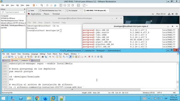Click the Cut scissors icon in Notepad++
Screen dimensions: 180x101
tap(25, 57)
